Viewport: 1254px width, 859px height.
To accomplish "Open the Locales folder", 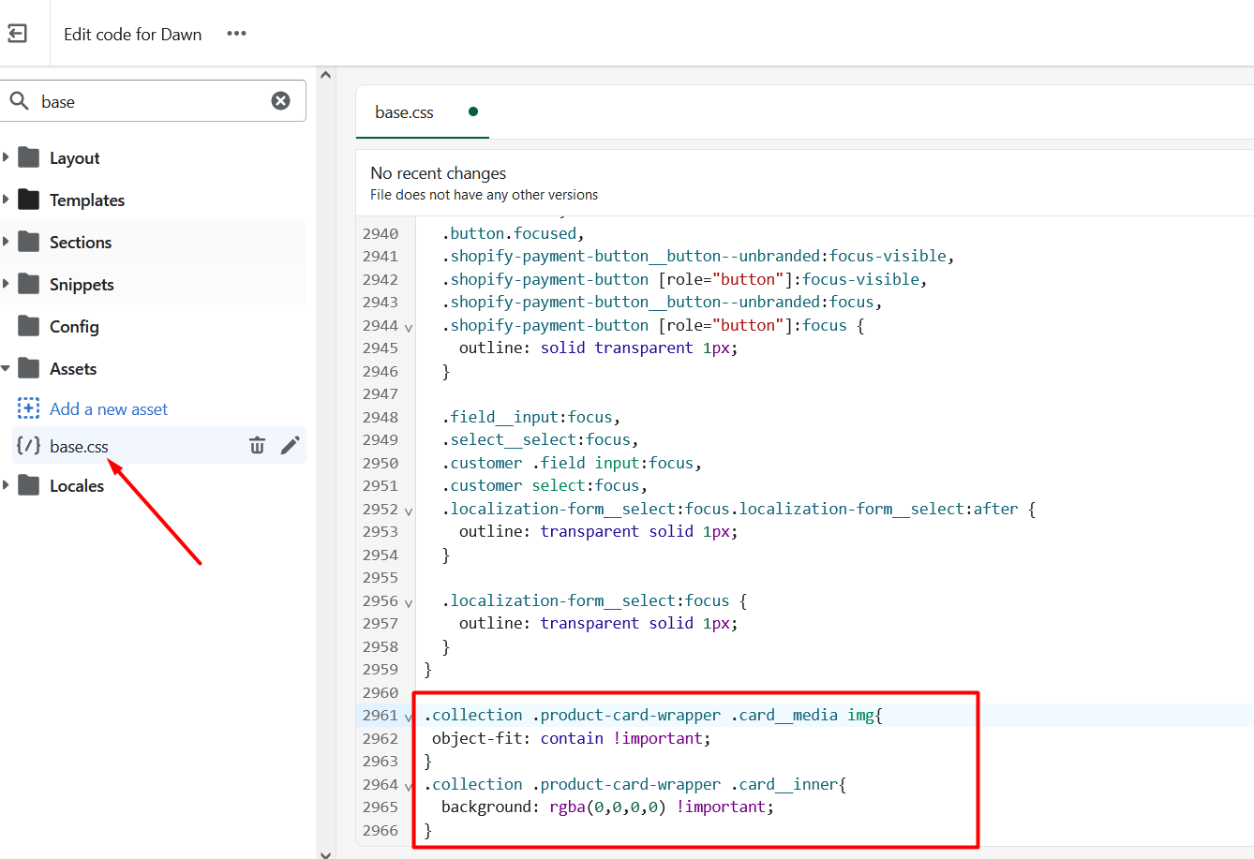I will pyautogui.click(x=77, y=486).
